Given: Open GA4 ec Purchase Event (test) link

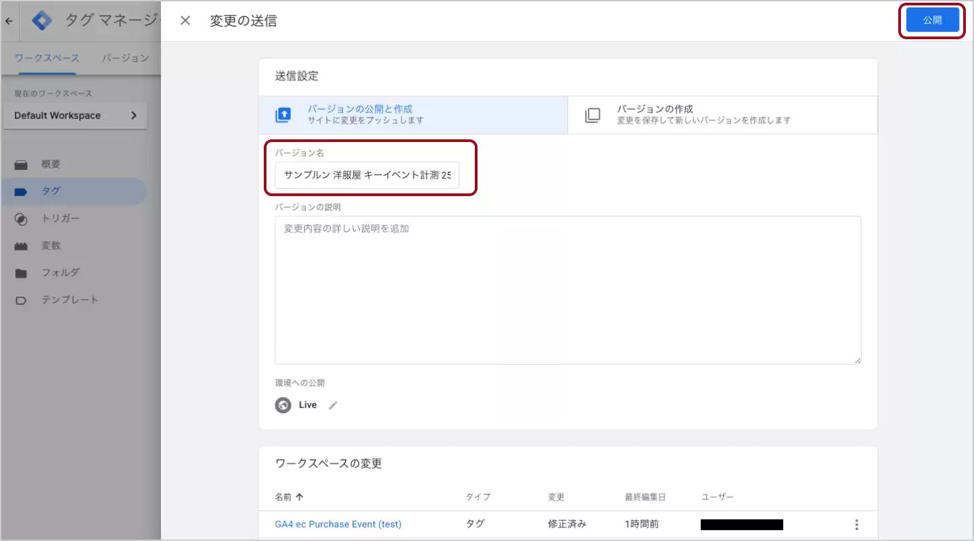Looking at the screenshot, I should click(338, 524).
